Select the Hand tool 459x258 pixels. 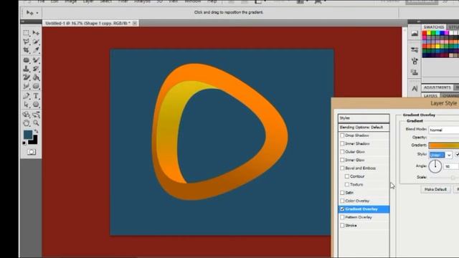[x=27, y=123]
